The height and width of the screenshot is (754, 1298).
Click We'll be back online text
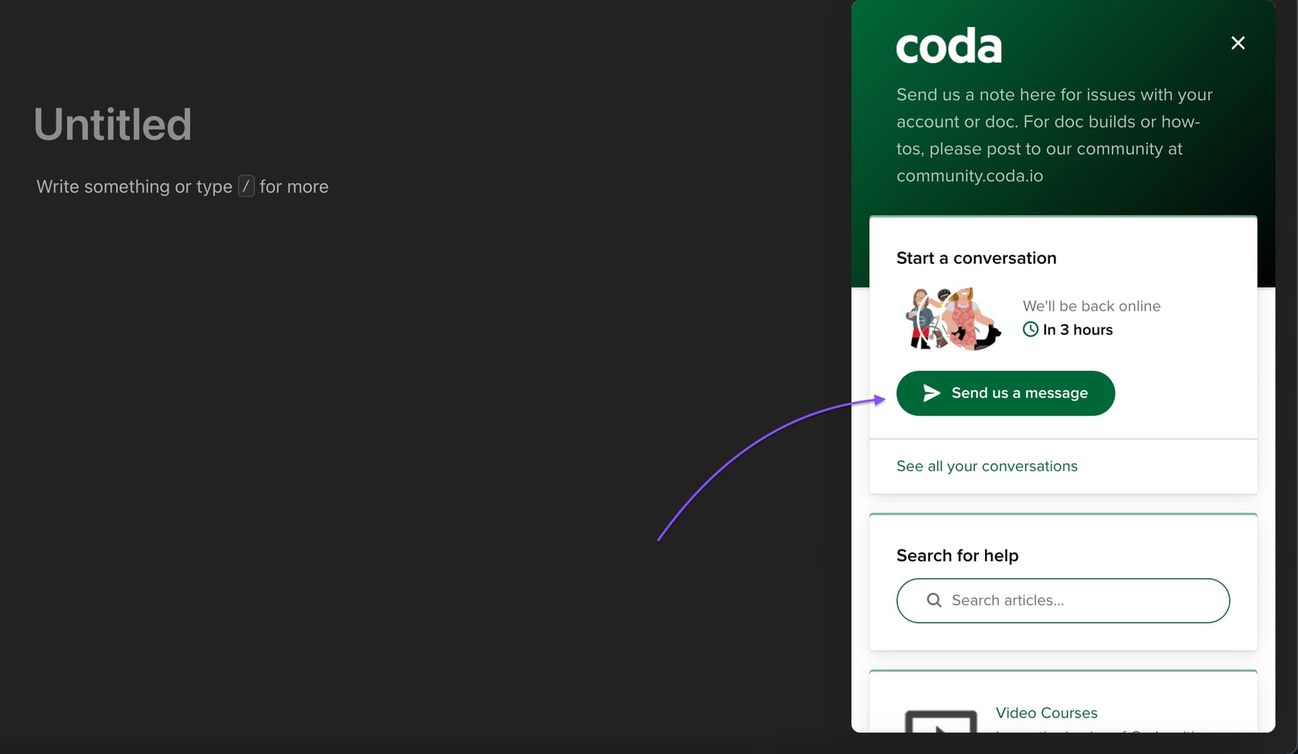click(1091, 306)
